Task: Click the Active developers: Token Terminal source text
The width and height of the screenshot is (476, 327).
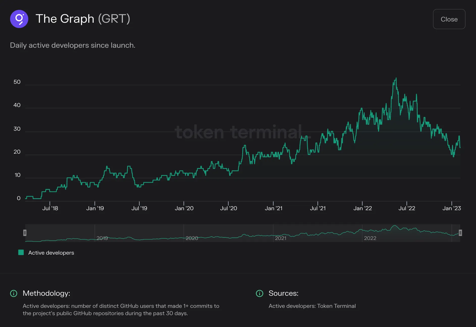Action: point(312,306)
